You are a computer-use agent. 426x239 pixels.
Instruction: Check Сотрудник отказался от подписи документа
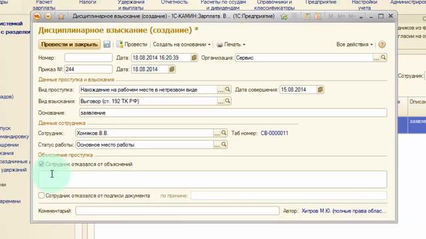(x=41, y=195)
